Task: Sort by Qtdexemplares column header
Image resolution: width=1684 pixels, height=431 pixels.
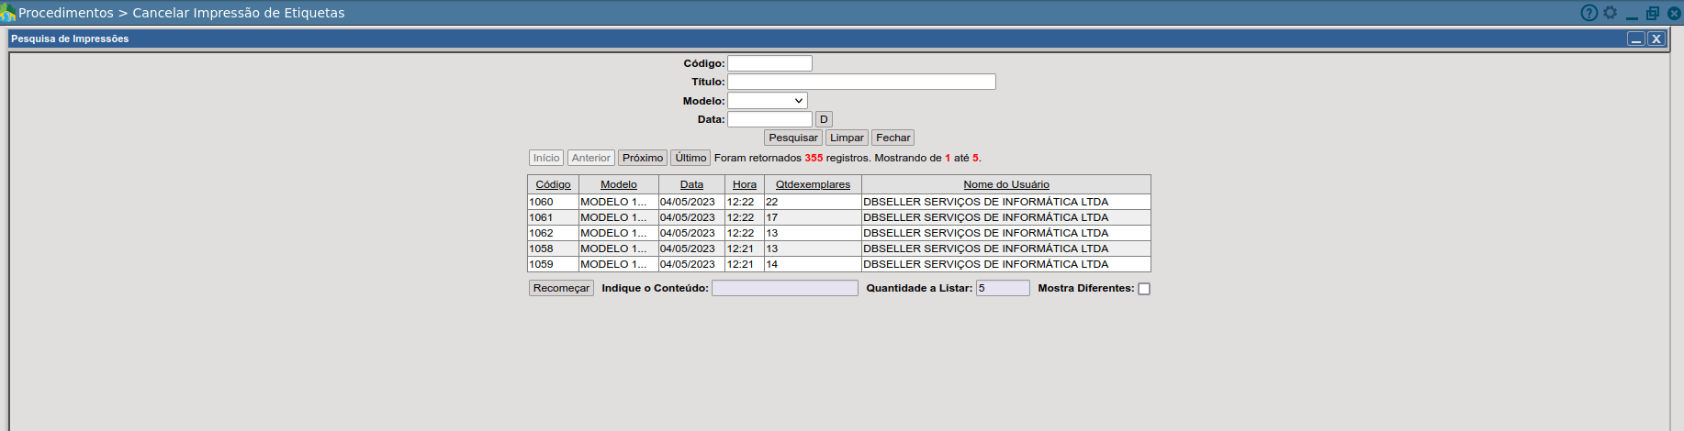Action: (x=813, y=184)
